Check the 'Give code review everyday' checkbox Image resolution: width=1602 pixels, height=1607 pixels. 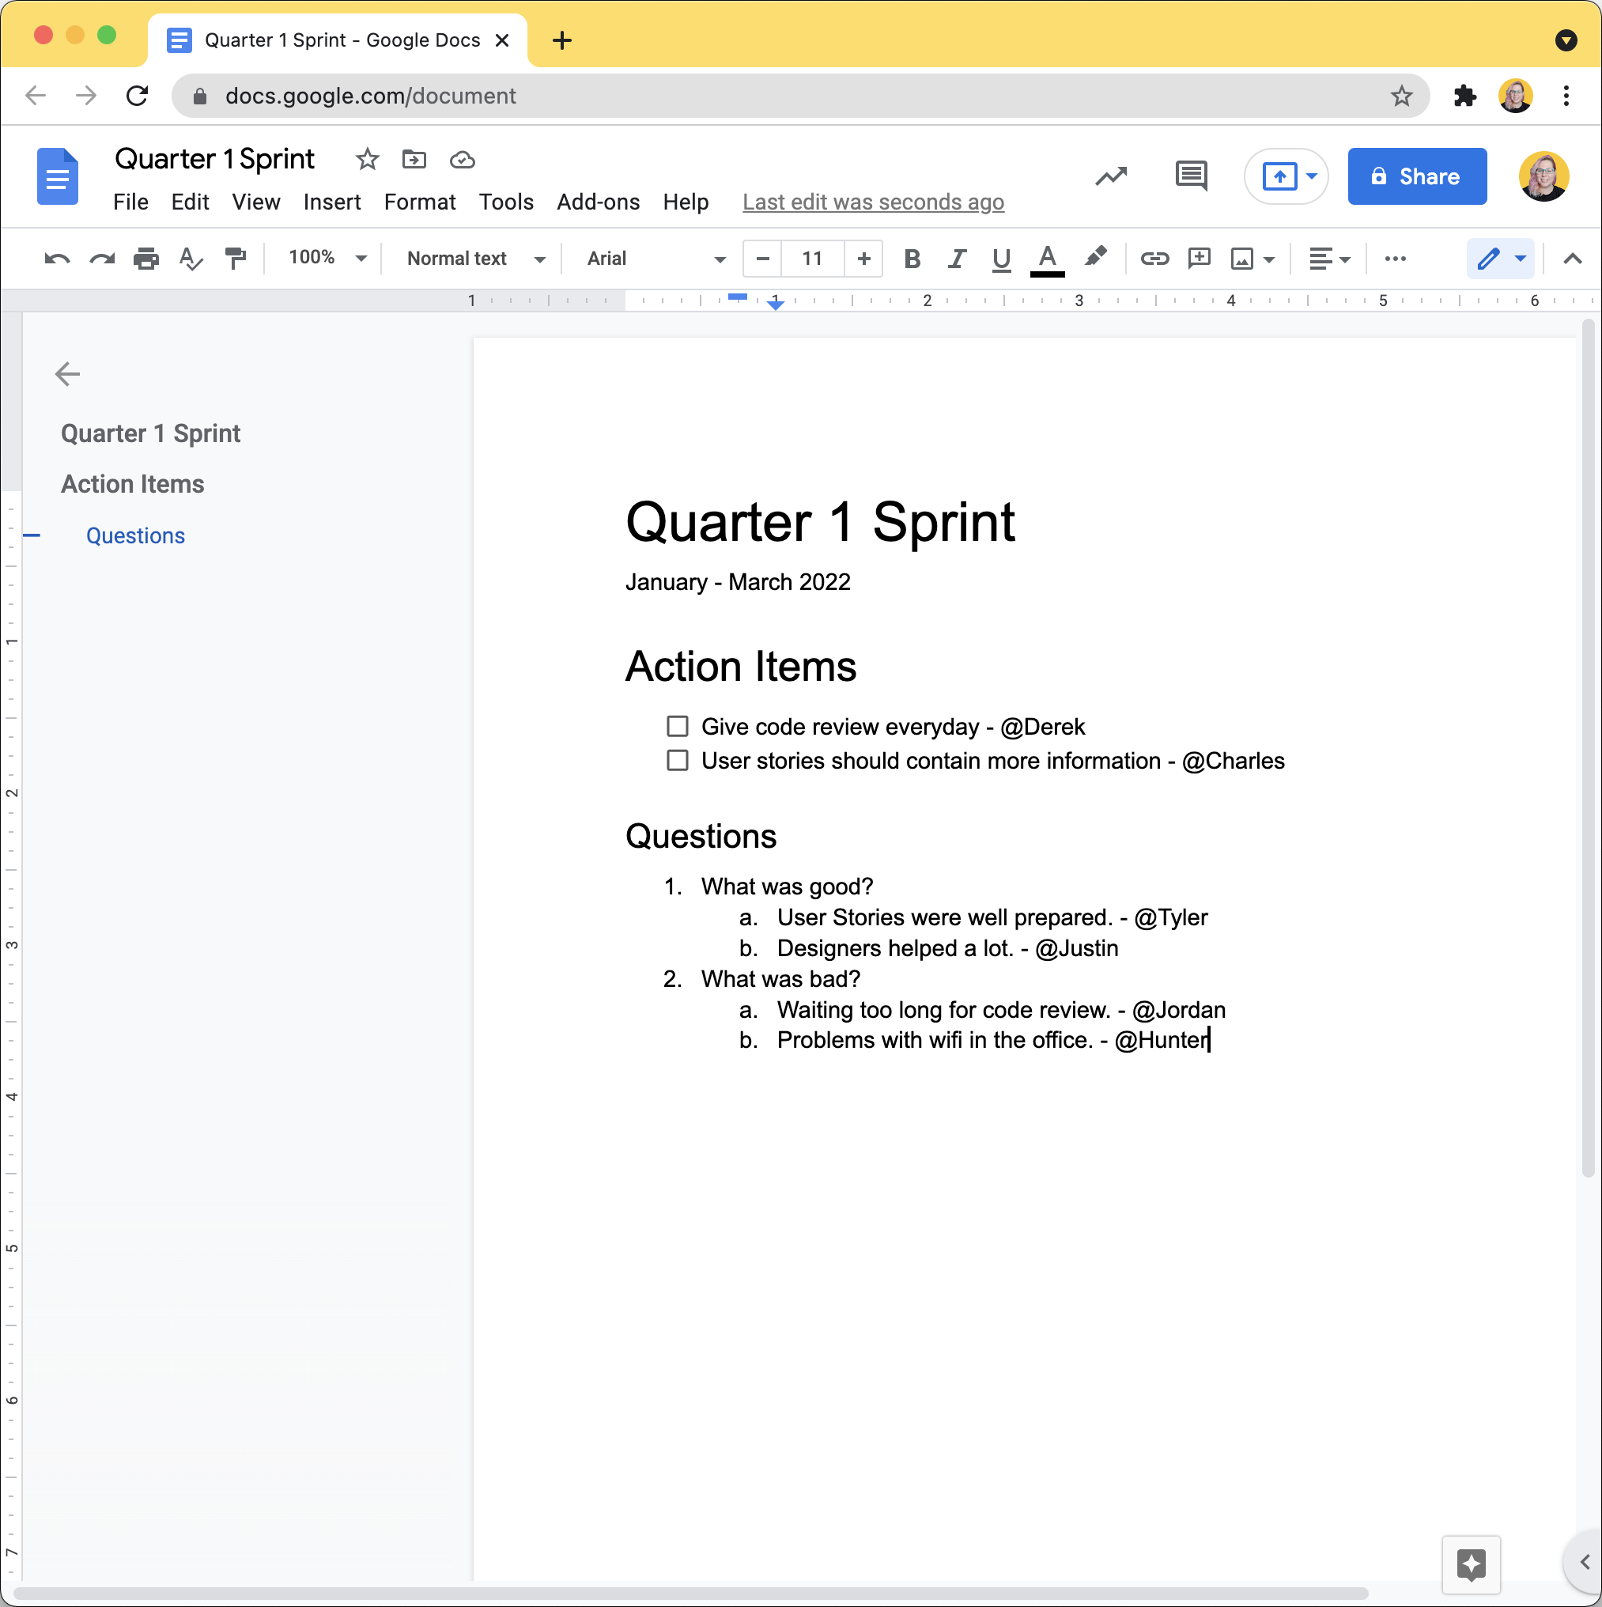pyautogui.click(x=677, y=726)
